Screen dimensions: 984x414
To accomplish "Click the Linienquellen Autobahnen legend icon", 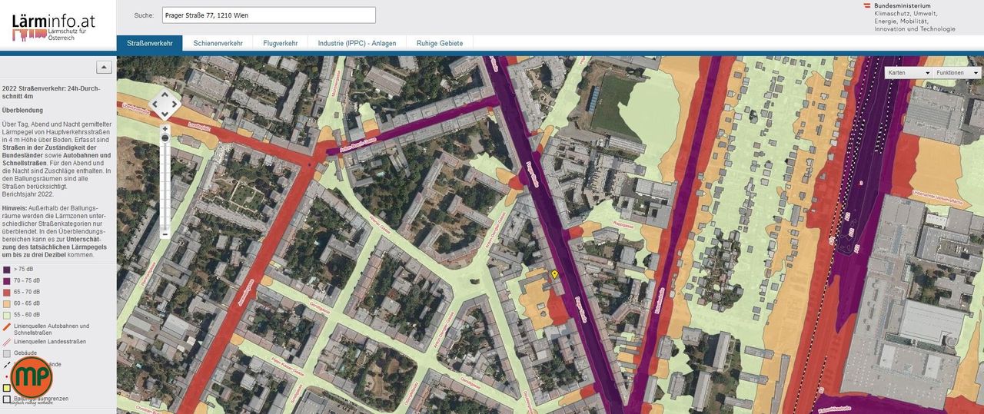I will click(7, 326).
